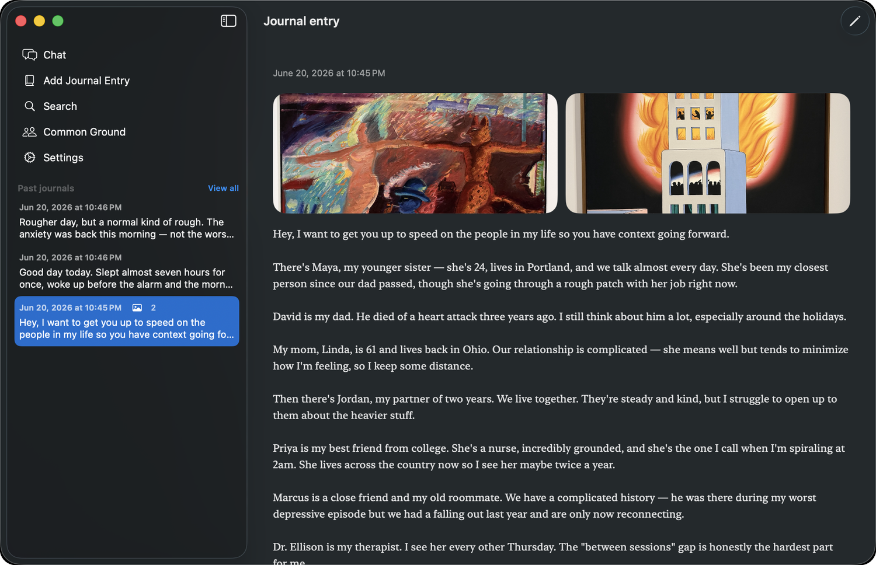Click the green fullscreen window button
This screenshot has width=876, height=565.
(58, 21)
